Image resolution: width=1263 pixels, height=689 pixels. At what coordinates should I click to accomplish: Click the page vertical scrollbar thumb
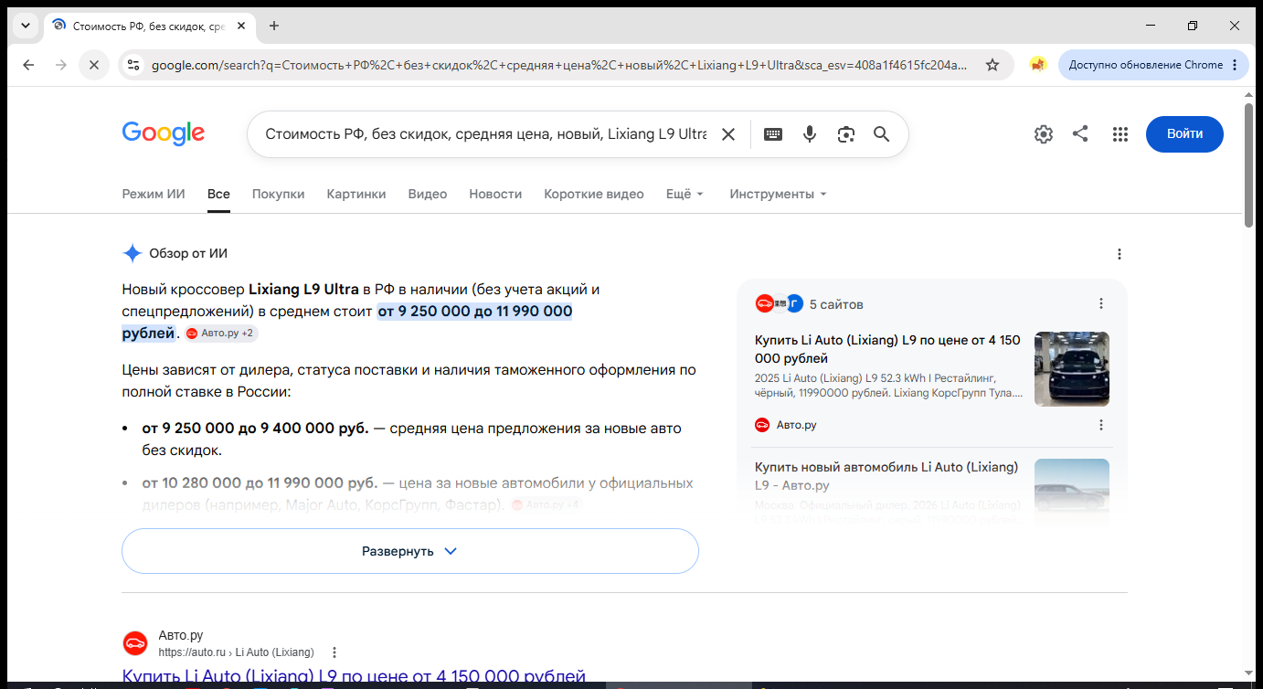click(1249, 164)
